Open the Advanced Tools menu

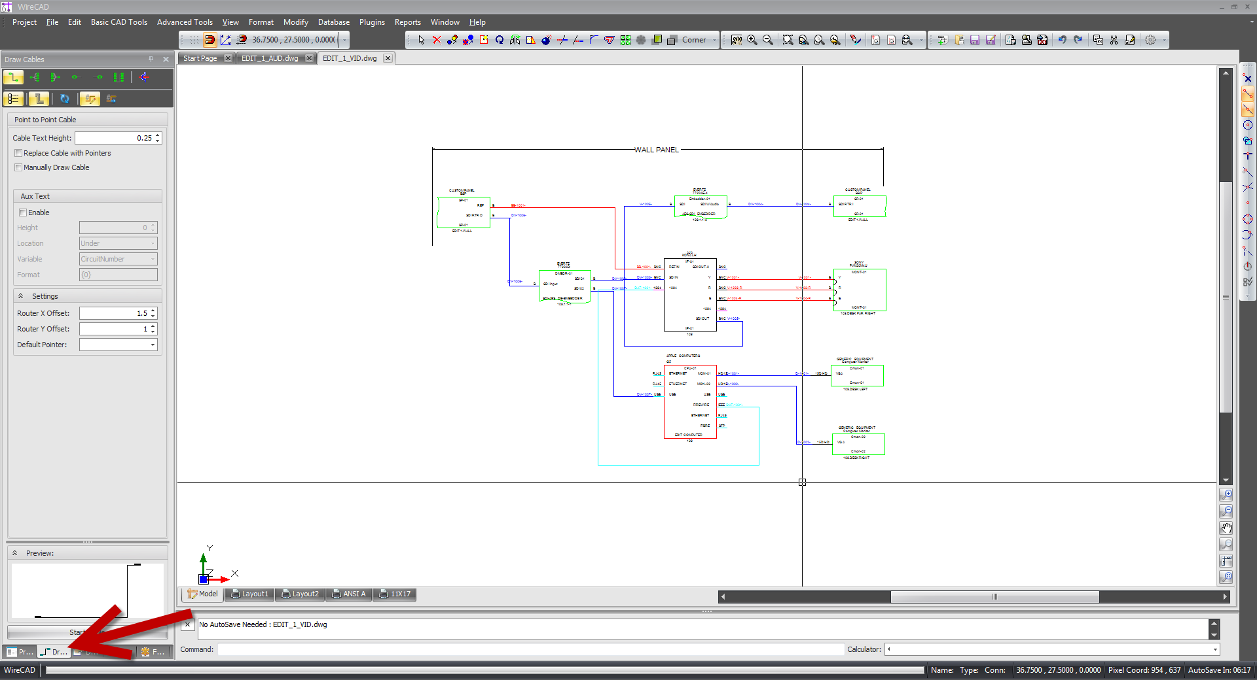pos(185,22)
